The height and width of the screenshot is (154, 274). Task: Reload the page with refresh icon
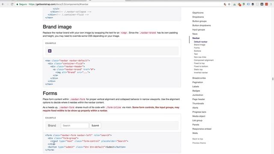12,4
